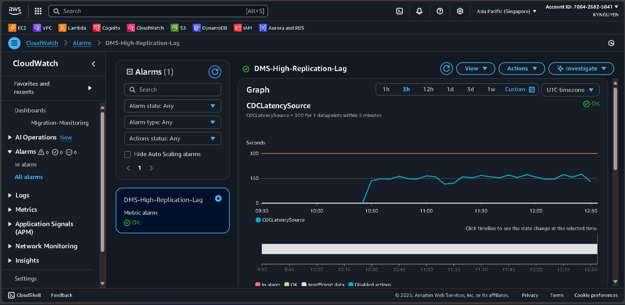Select the CDCLatencySource legend color square

click(258, 220)
